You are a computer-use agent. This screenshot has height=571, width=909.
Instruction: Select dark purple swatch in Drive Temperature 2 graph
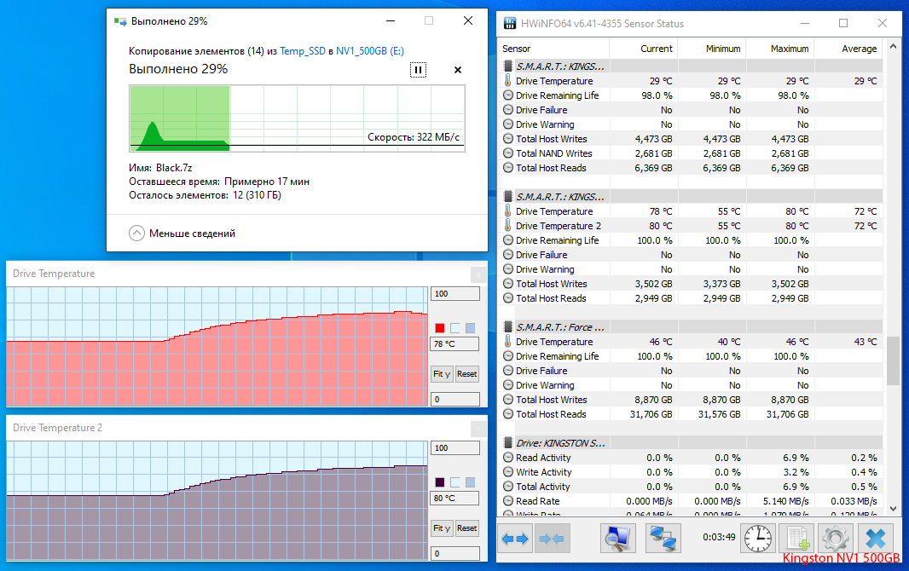coord(440,482)
